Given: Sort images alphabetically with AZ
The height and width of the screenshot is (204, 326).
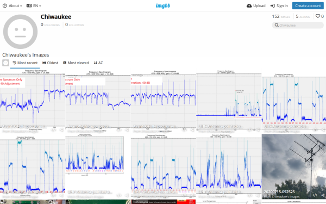Looking at the screenshot, I should click(x=98, y=63).
